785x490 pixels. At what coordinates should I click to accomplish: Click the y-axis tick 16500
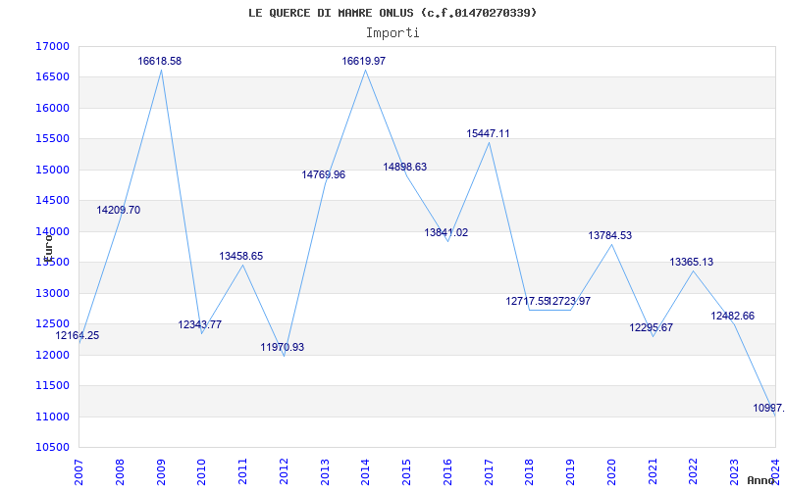click(52, 77)
